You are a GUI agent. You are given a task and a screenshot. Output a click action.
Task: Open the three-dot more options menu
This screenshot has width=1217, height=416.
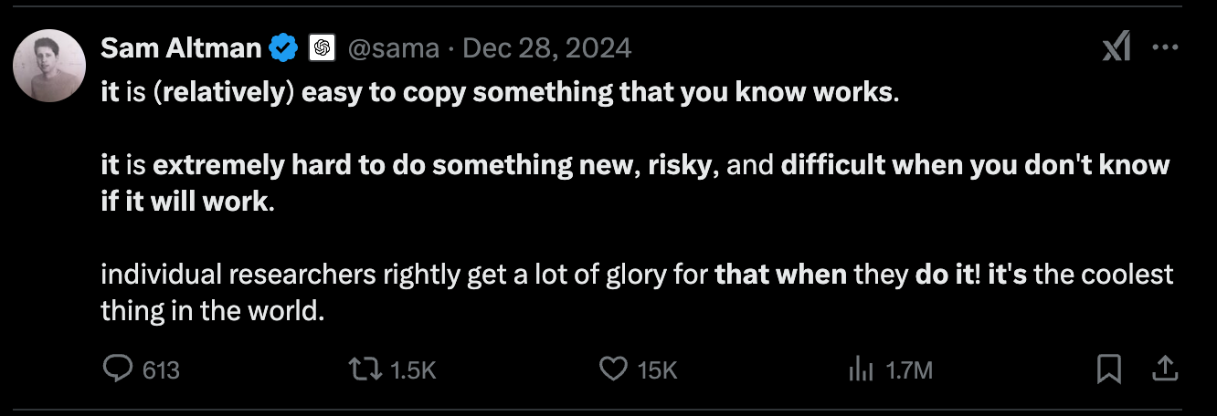(1165, 48)
